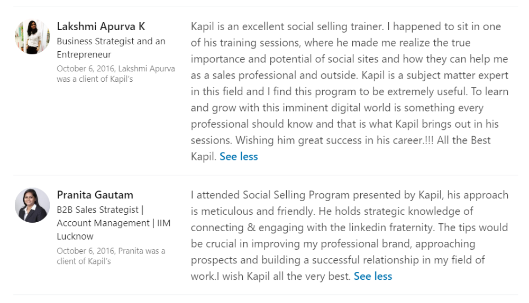Image resolution: width=529 pixels, height=303 pixels.
Task: Click the 'client of Kapil's' text under Pranita
Action: (x=84, y=262)
